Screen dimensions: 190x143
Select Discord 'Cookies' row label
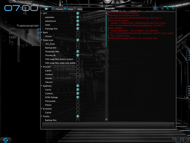click(x=49, y=74)
